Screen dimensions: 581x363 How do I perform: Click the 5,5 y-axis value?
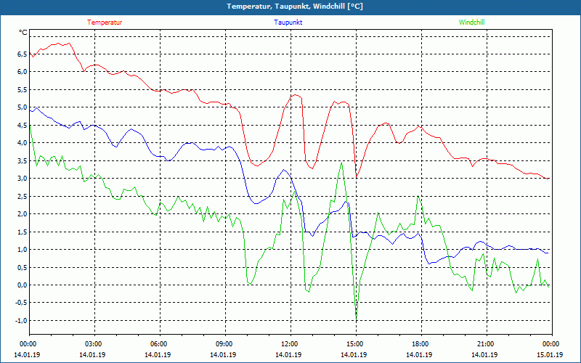23,89
